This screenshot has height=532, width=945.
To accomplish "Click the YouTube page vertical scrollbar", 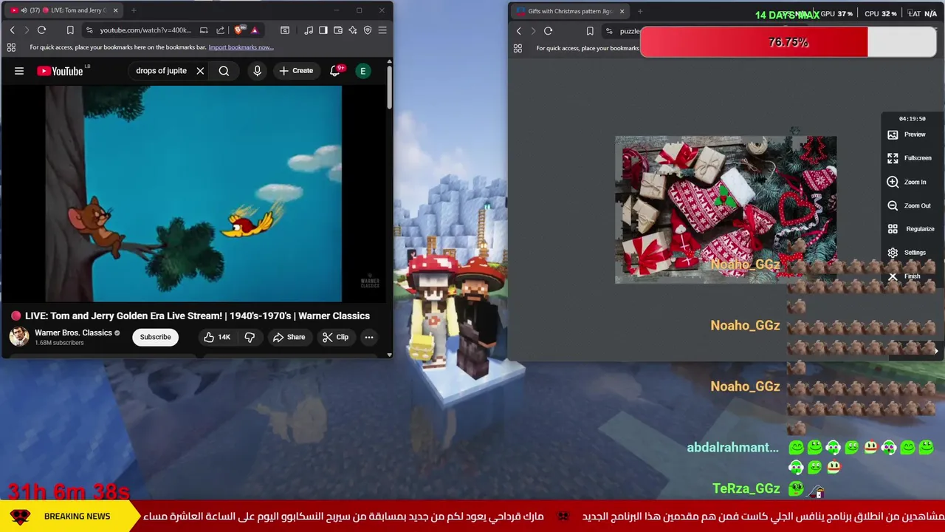I will click(389, 89).
